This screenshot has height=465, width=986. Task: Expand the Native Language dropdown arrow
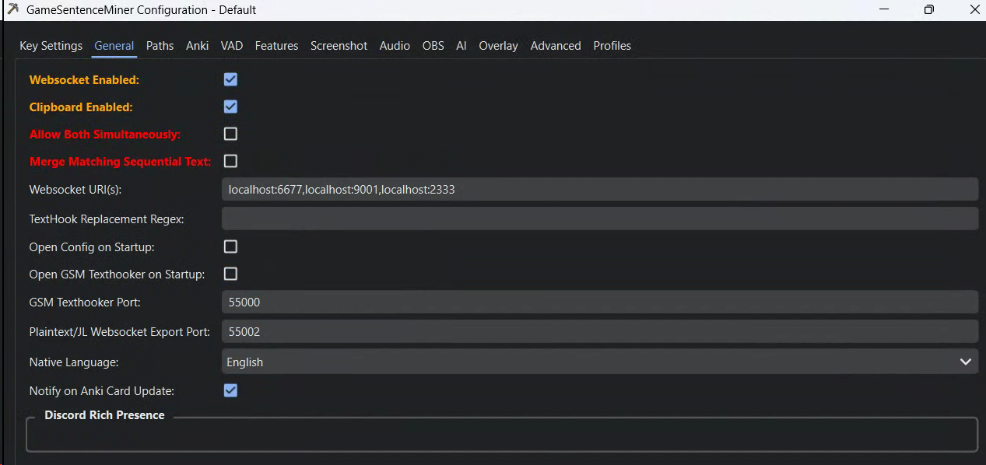point(966,362)
